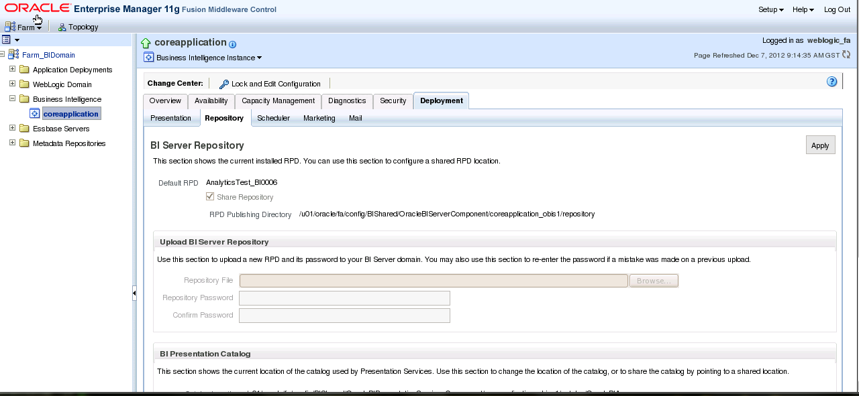Open the Business Intelligence Instance dropdown
Screen dimensions: 859x396
[259, 58]
